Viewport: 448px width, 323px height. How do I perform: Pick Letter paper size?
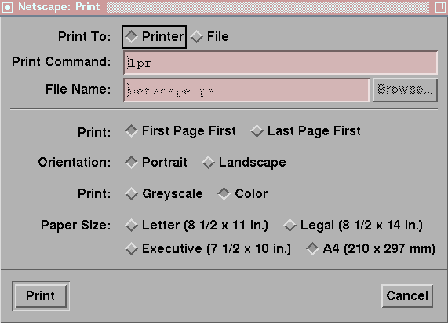point(197,225)
